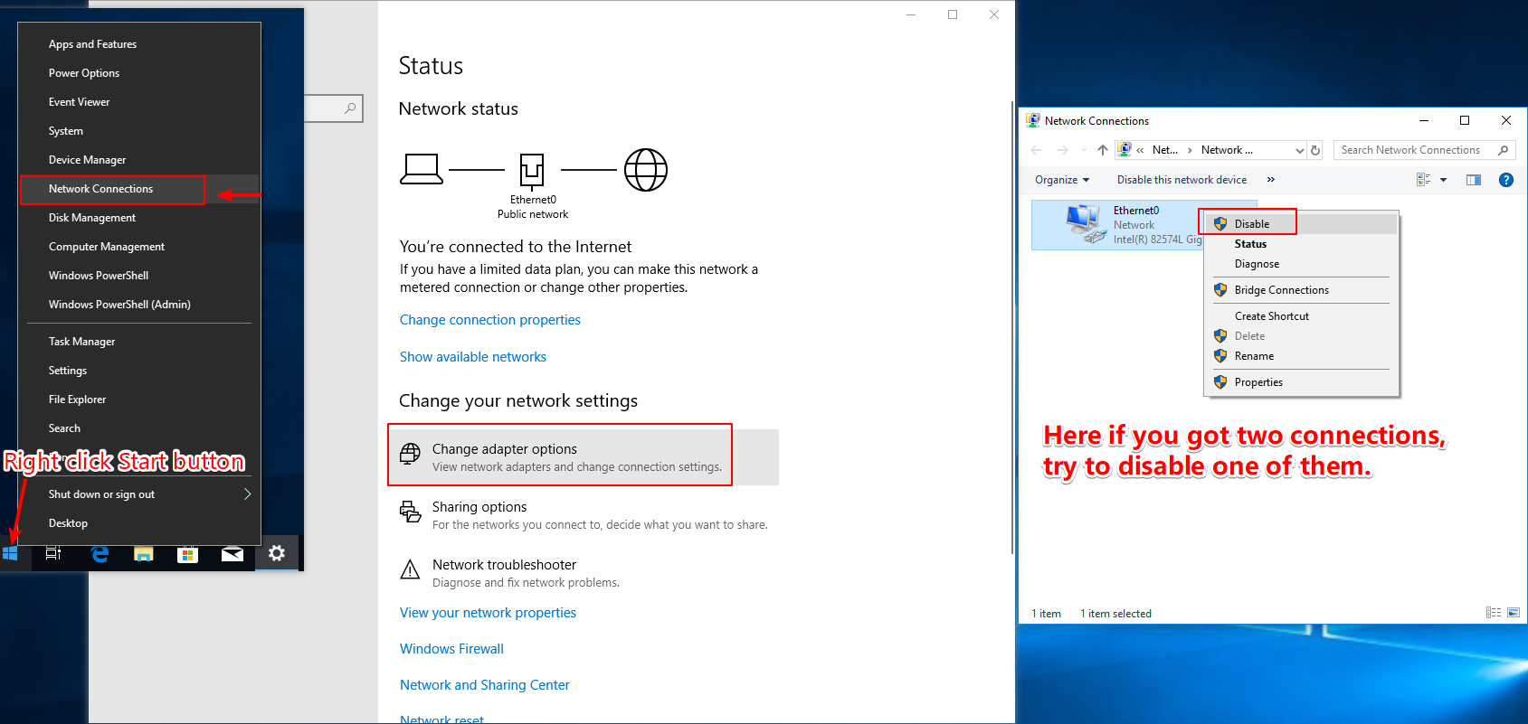This screenshot has width=1528, height=724.
Task: Open recent locations dropdown in Network Connections
Action: coord(1084,150)
